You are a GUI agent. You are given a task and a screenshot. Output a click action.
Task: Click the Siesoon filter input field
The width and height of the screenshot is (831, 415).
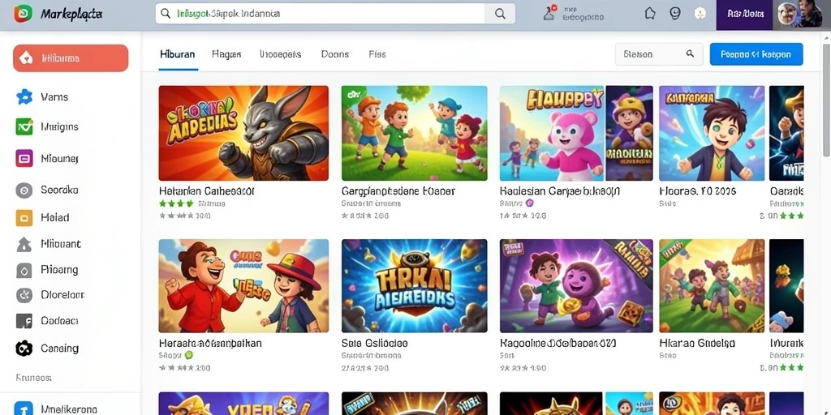[659, 54]
